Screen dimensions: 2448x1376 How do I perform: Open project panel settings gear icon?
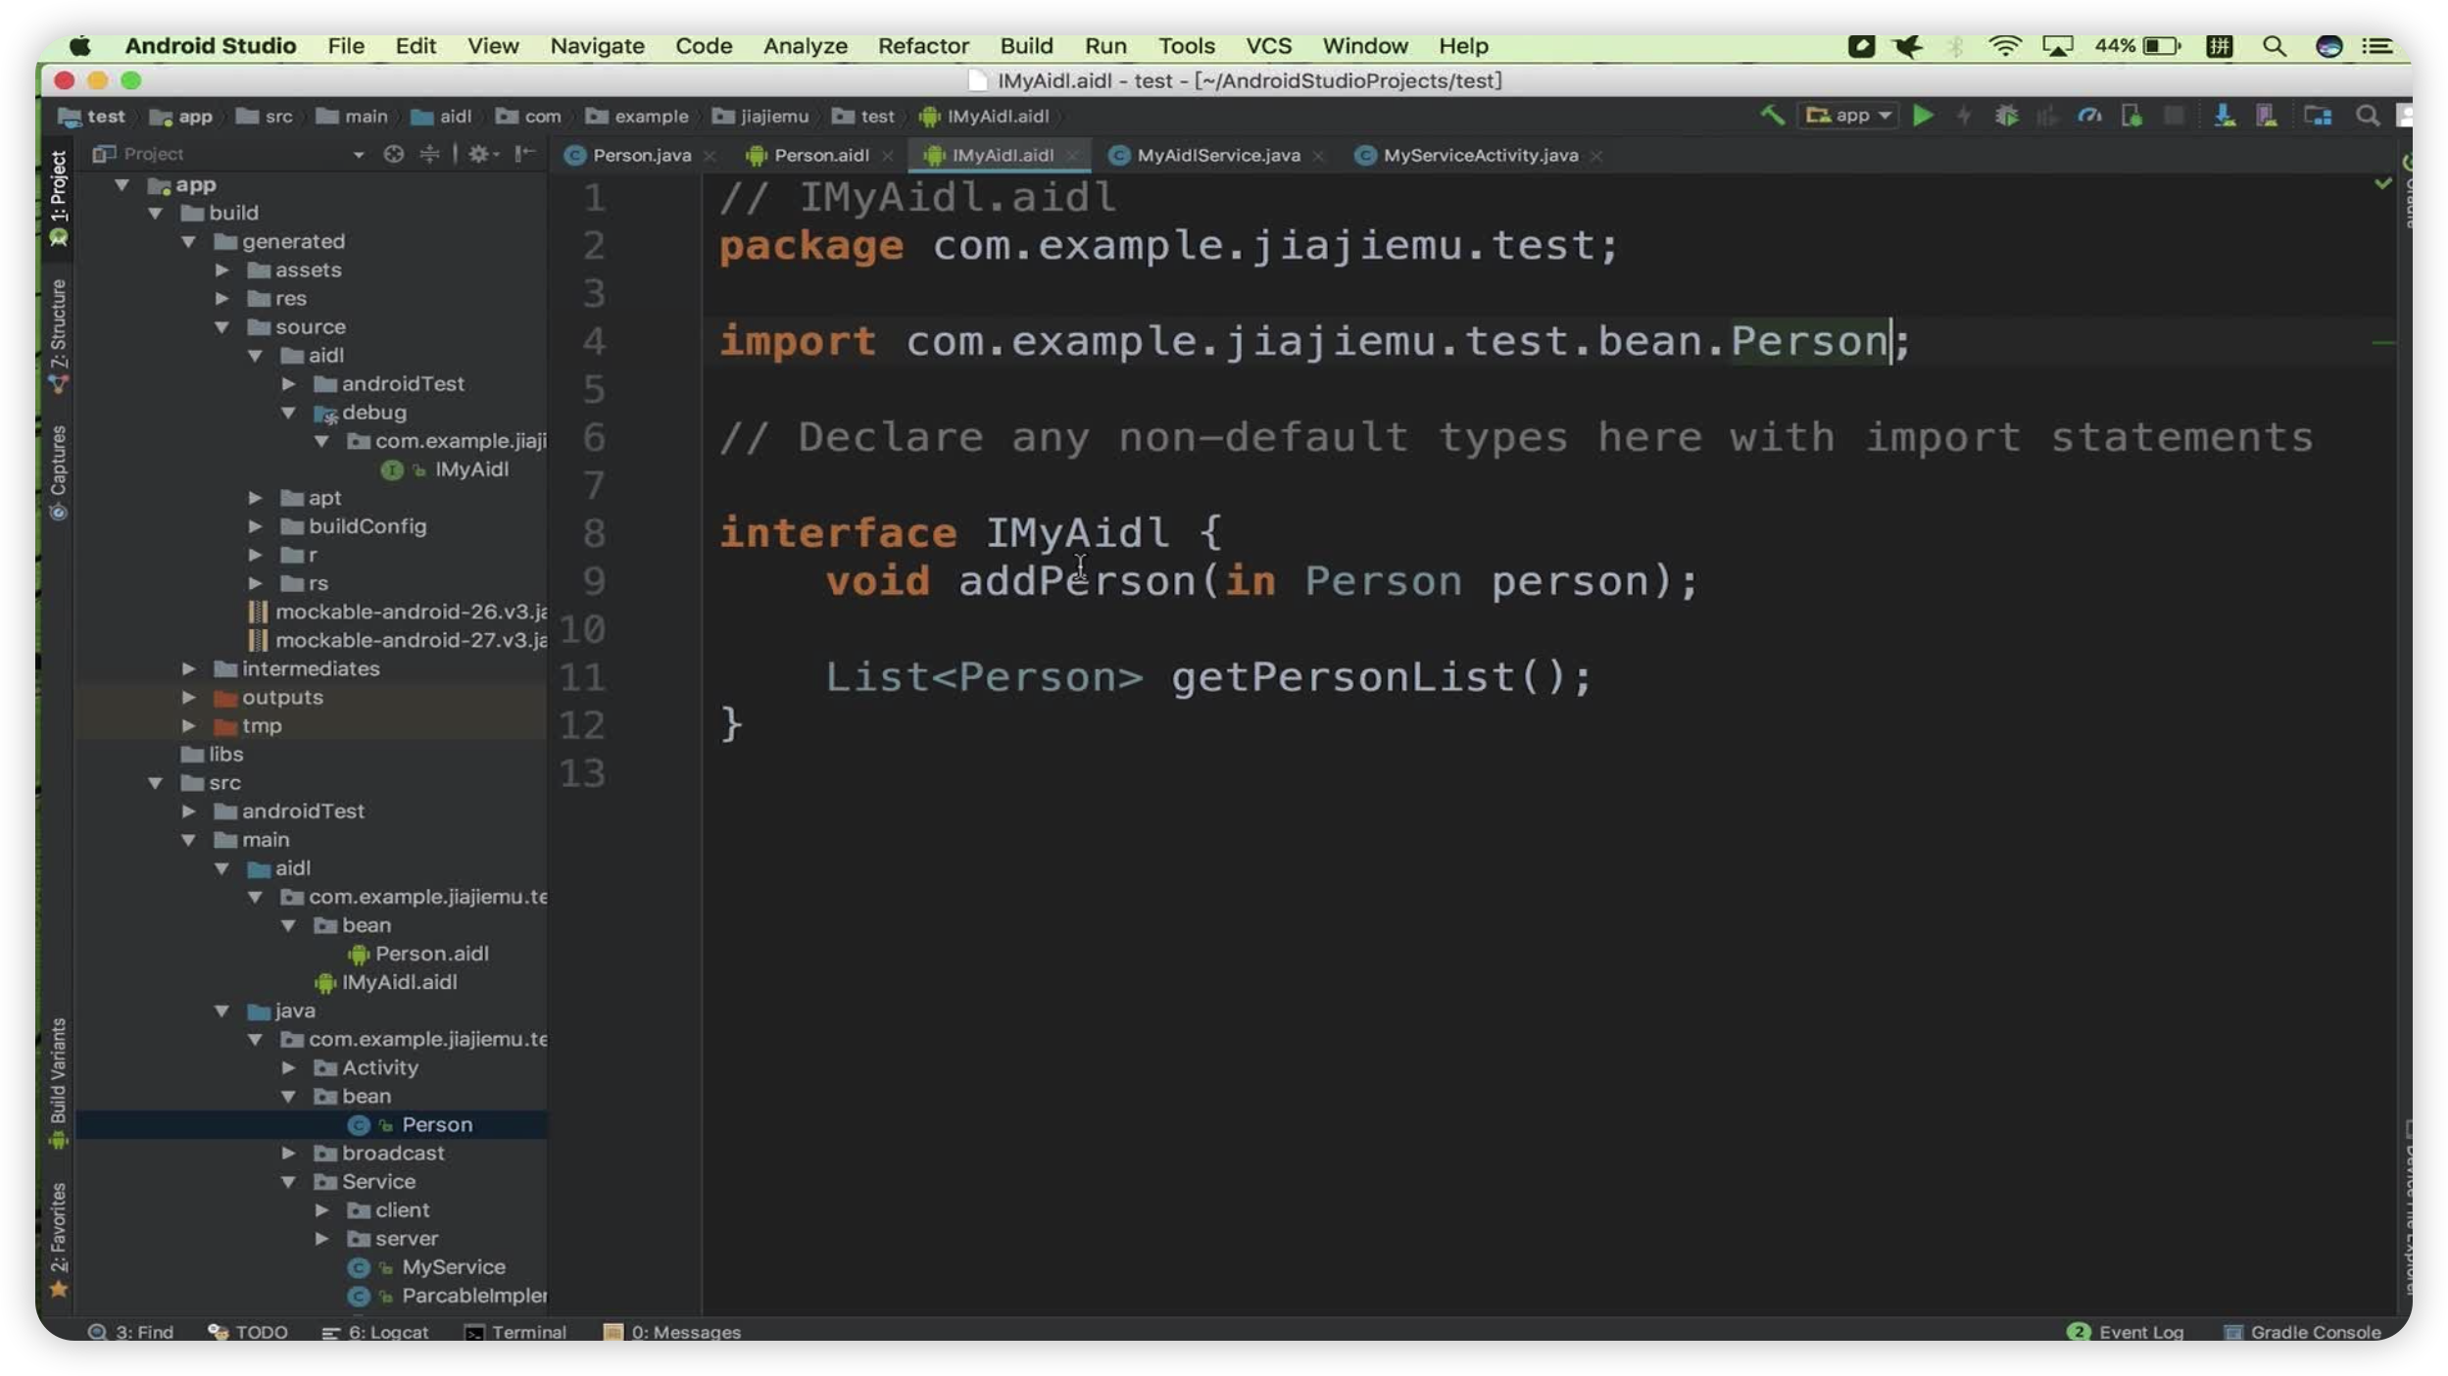click(x=478, y=154)
